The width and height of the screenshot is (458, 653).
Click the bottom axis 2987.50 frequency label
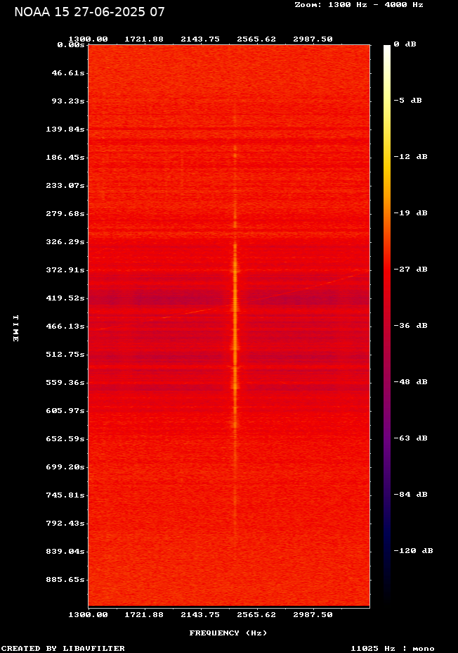[x=313, y=615]
